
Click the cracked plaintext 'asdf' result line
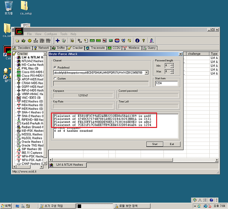pos(103,116)
